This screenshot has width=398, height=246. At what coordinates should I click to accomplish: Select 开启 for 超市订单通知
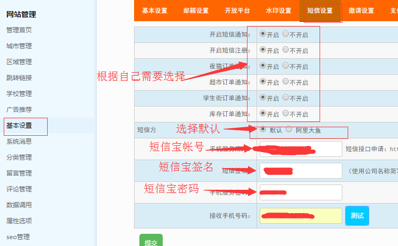click(x=263, y=82)
